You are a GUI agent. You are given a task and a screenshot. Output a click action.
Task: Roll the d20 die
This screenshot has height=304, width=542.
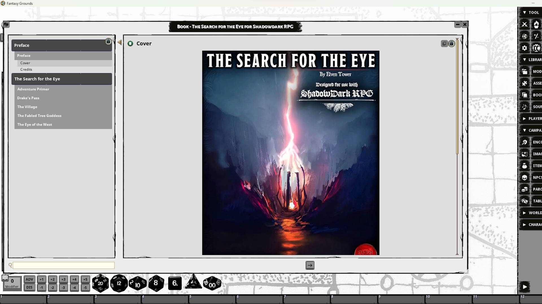[x=100, y=283]
